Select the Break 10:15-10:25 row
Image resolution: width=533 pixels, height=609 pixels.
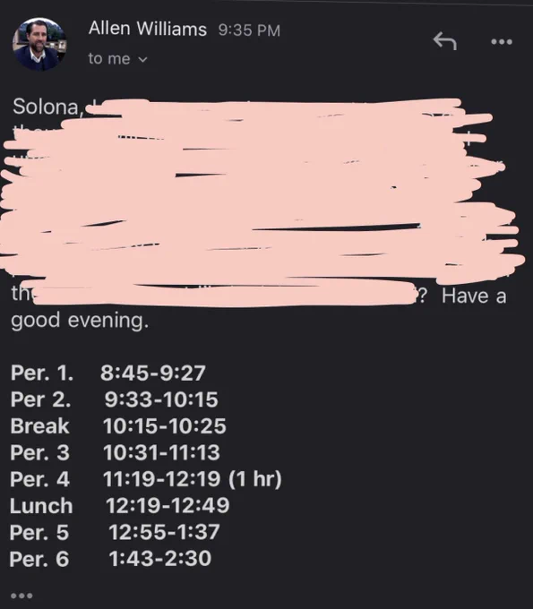point(118,426)
